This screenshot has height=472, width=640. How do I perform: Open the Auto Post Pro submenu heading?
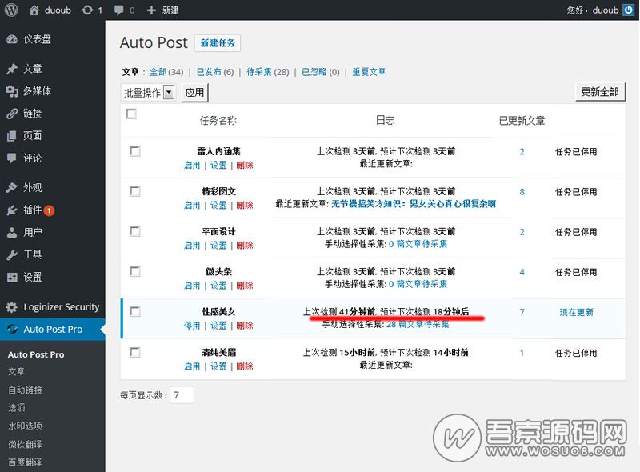tap(36, 354)
